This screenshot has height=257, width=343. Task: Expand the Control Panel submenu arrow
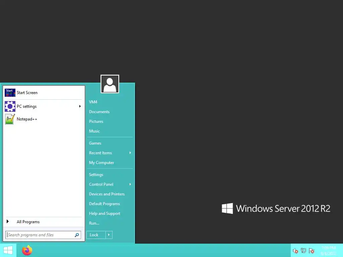130,184
